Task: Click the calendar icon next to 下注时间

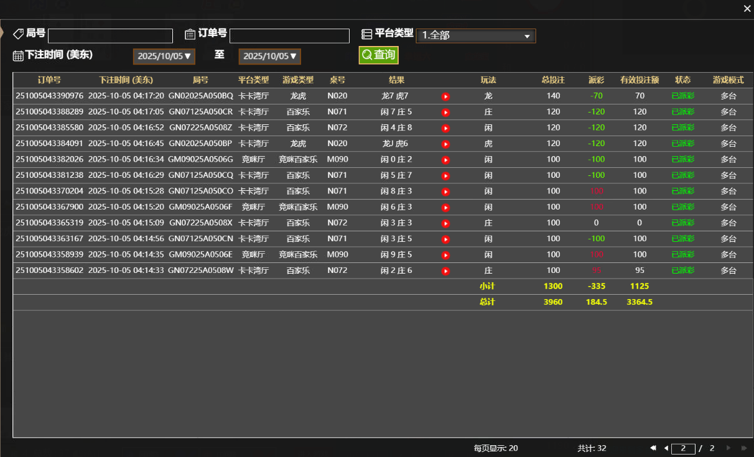Action: pyautogui.click(x=17, y=55)
